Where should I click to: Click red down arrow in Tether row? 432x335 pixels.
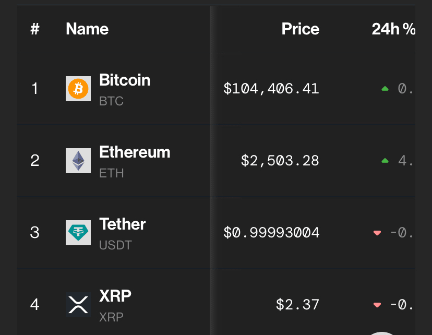point(377,233)
